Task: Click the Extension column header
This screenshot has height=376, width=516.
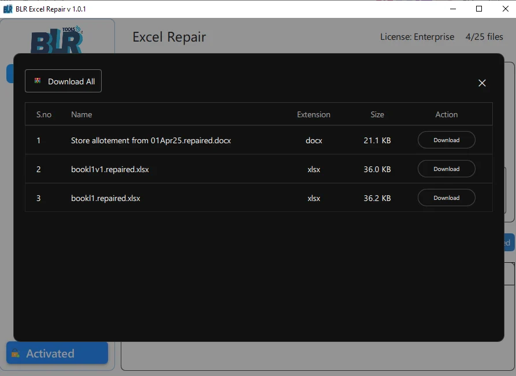Action: pyautogui.click(x=314, y=114)
